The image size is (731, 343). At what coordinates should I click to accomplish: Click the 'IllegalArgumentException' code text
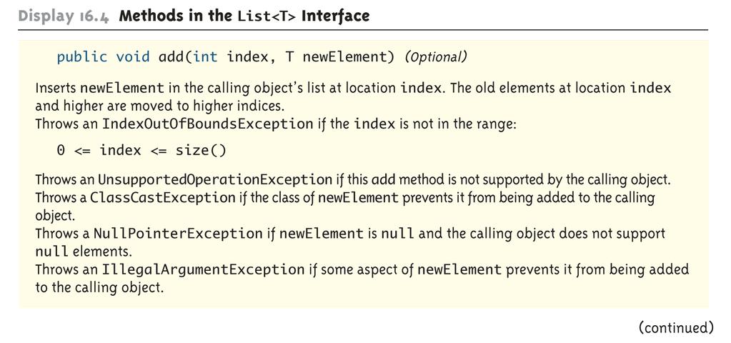coord(203,269)
